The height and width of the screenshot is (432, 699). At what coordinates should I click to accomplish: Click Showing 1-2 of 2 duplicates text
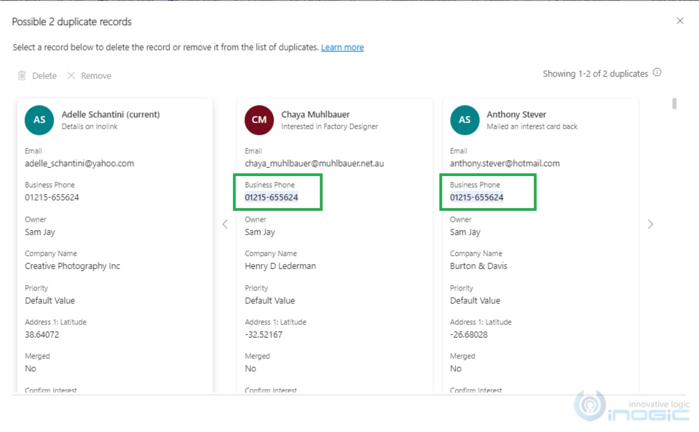[x=595, y=73]
